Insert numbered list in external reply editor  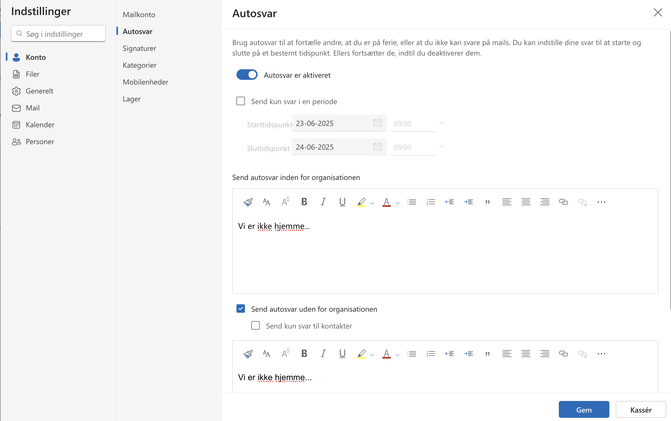tap(431, 354)
